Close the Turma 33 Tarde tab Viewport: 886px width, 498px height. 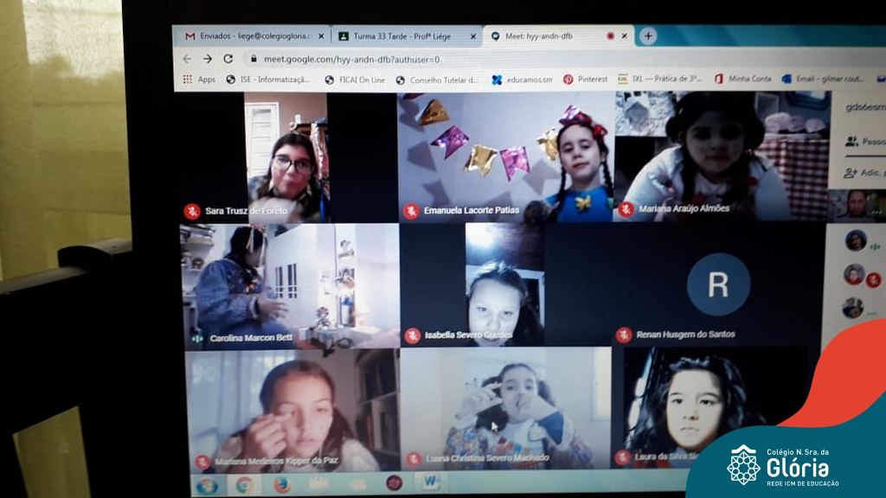tap(473, 36)
